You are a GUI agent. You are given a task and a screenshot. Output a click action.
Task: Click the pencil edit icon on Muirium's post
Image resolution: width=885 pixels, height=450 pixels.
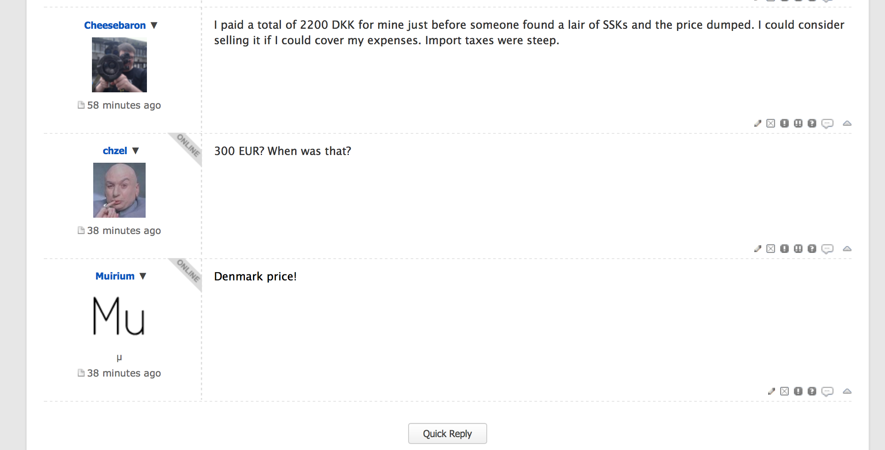click(771, 392)
